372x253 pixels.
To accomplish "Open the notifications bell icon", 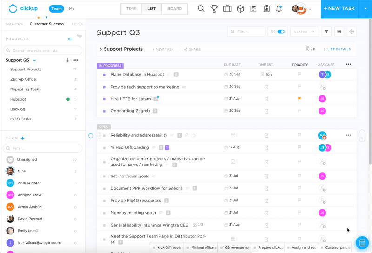I will tap(279, 9).
